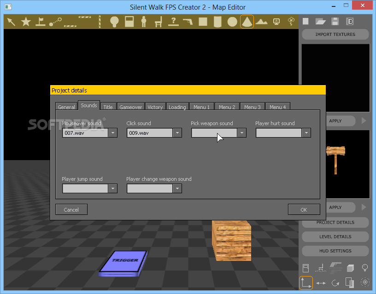Viewport: 376px width, 294px height.
Task: Open the Menu 3 tab
Action: 253,107
